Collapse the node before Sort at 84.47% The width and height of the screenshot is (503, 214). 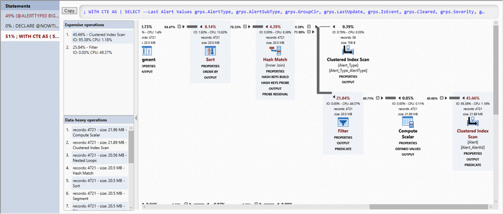179,27
